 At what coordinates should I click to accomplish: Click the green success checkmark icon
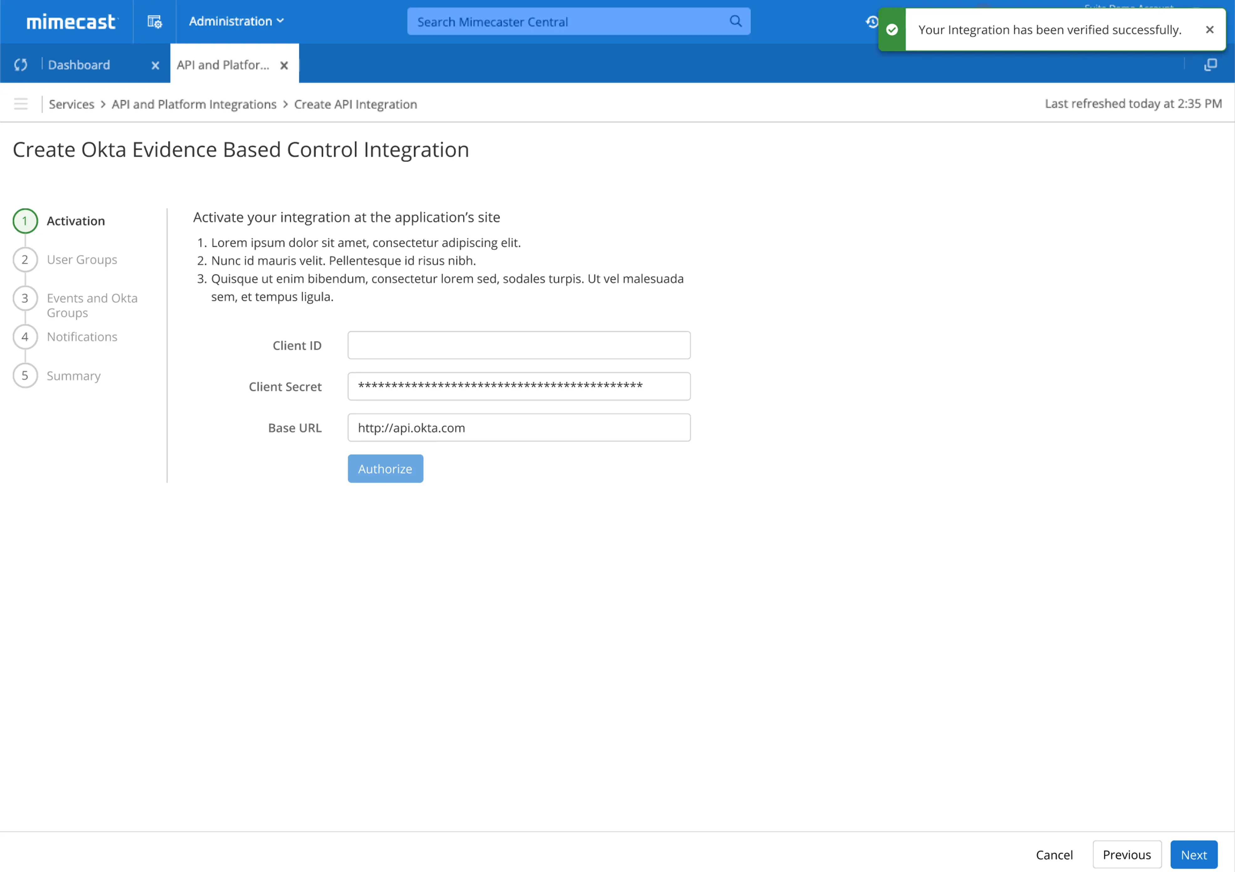[892, 29]
